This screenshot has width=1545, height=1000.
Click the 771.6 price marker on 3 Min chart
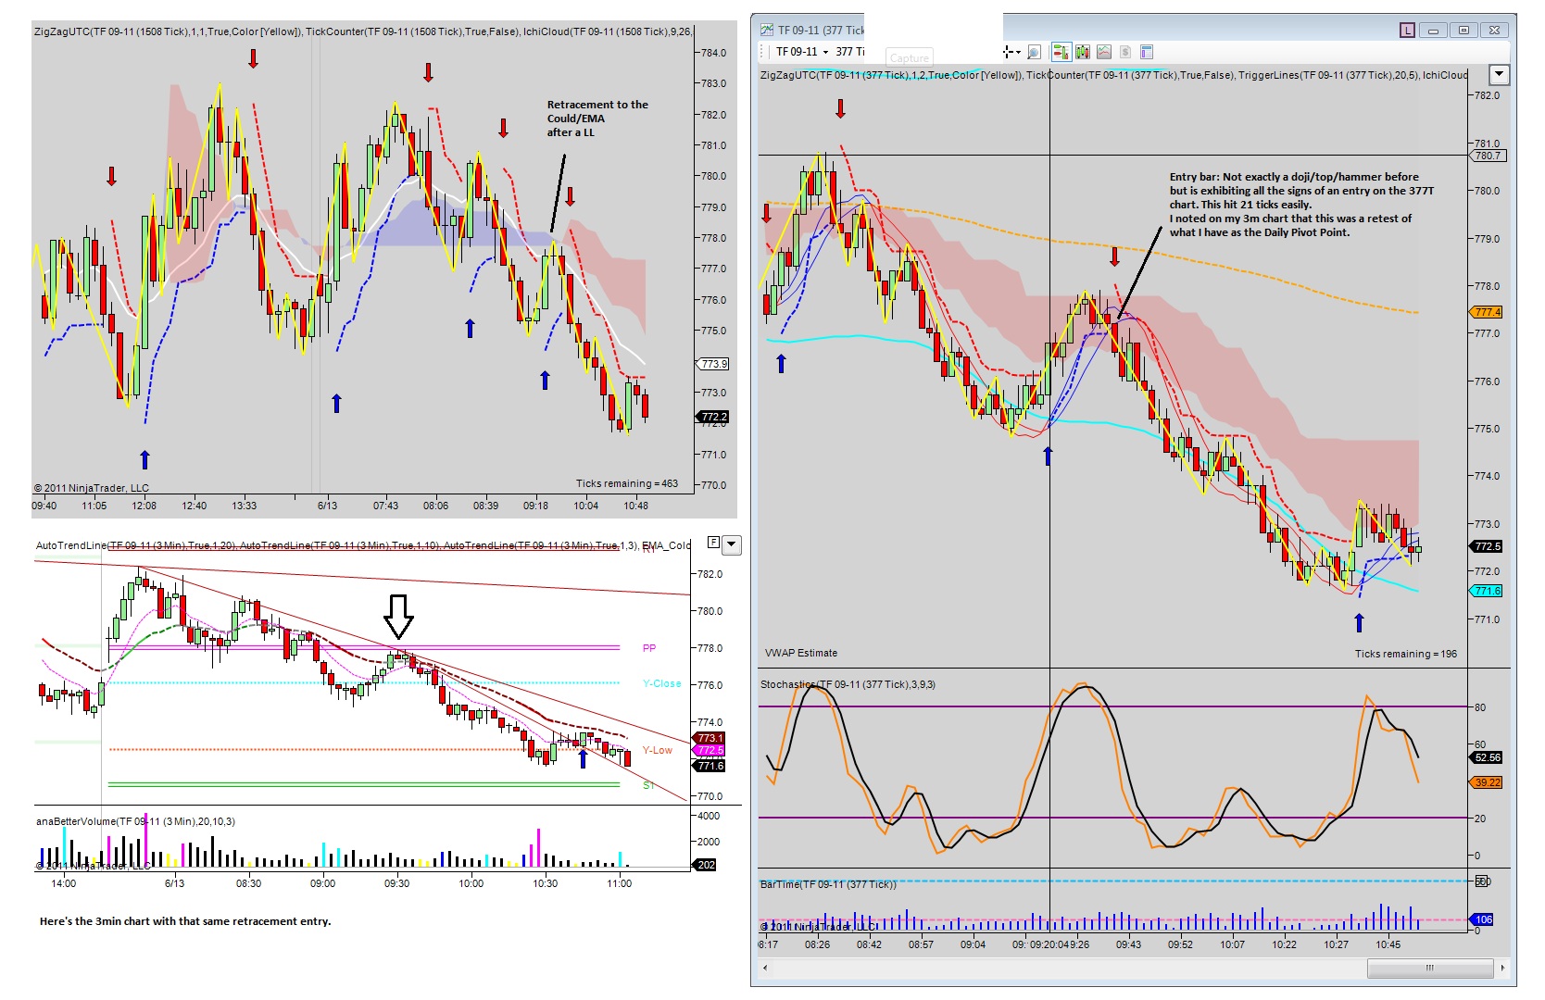[x=710, y=766]
